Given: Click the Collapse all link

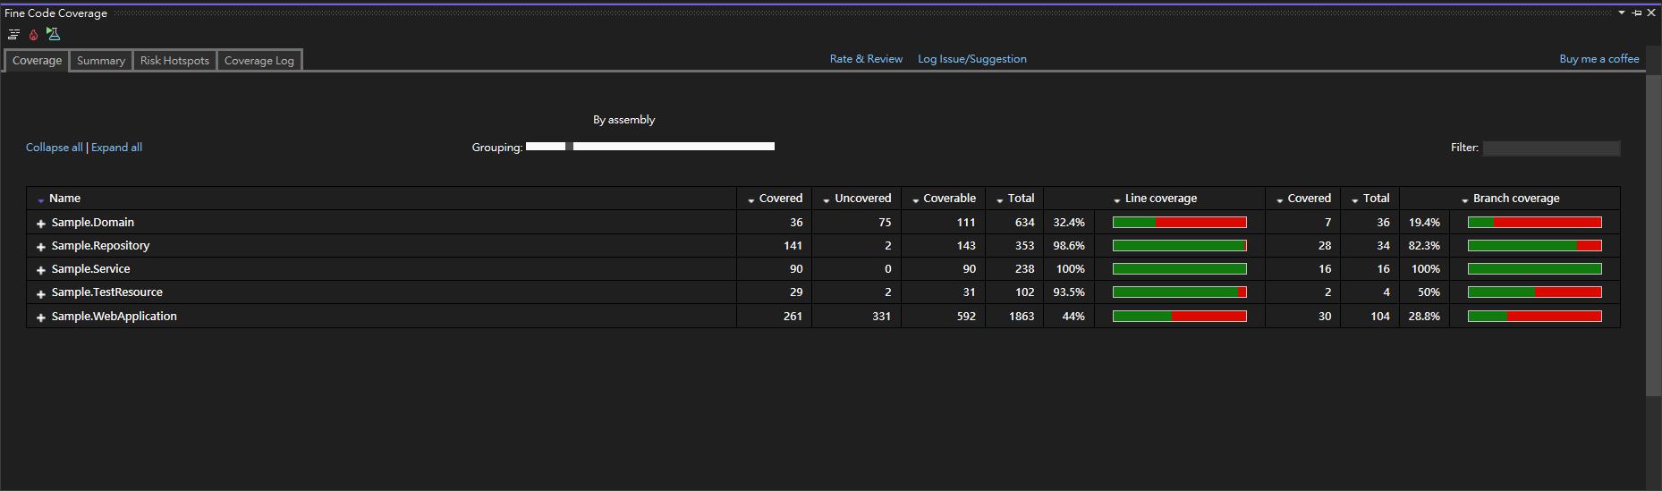Looking at the screenshot, I should click(x=54, y=148).
